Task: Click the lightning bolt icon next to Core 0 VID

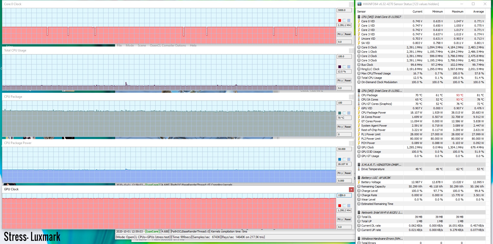Action: pos(359,21)
